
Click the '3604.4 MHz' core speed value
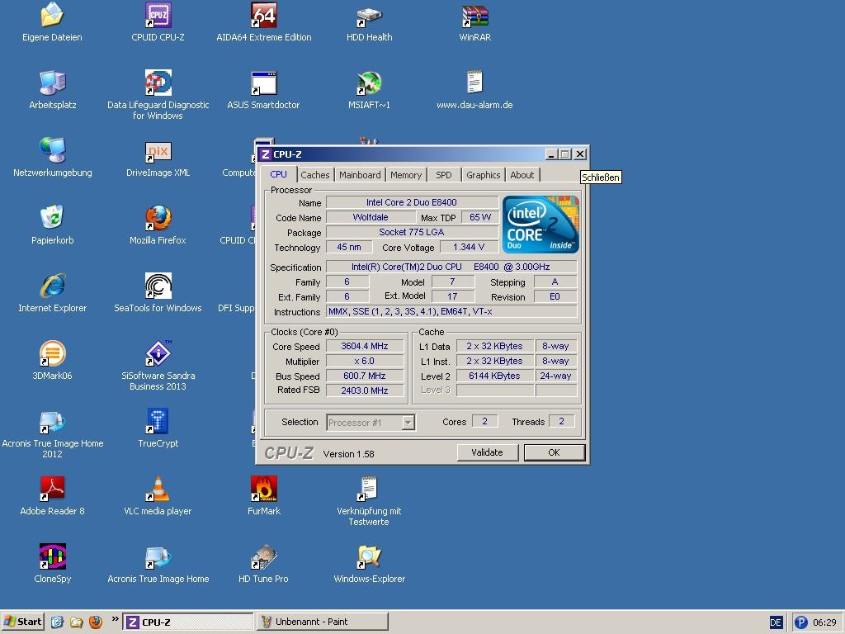coord(365,346)
